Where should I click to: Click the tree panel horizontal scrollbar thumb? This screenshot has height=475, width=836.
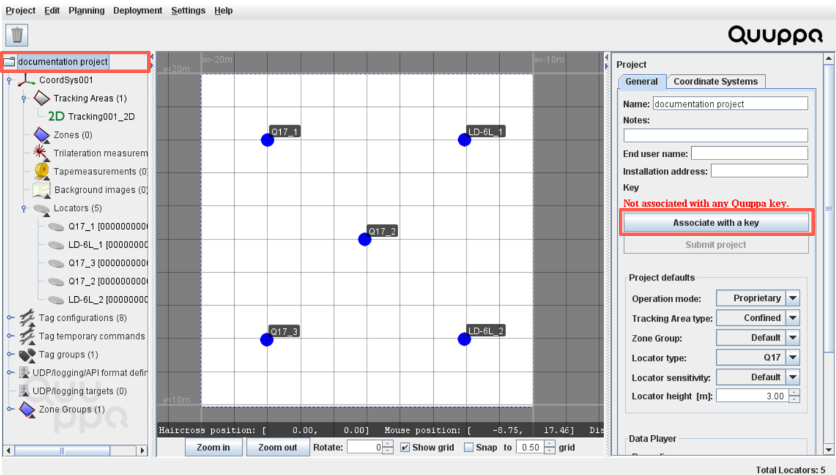click(62, 450)
